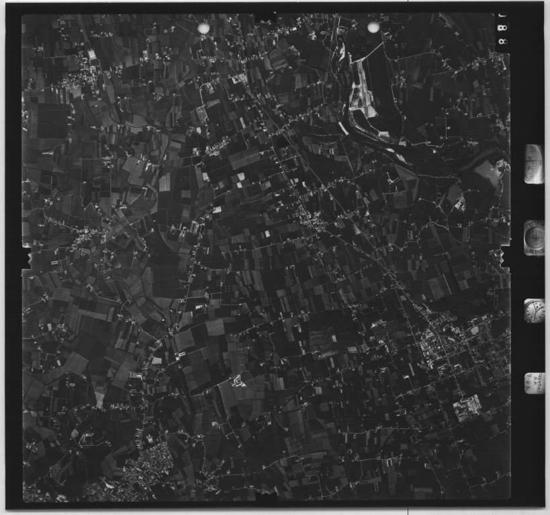
Task: Click the left white circular dot at top
Action: click(x=203, y=28)
